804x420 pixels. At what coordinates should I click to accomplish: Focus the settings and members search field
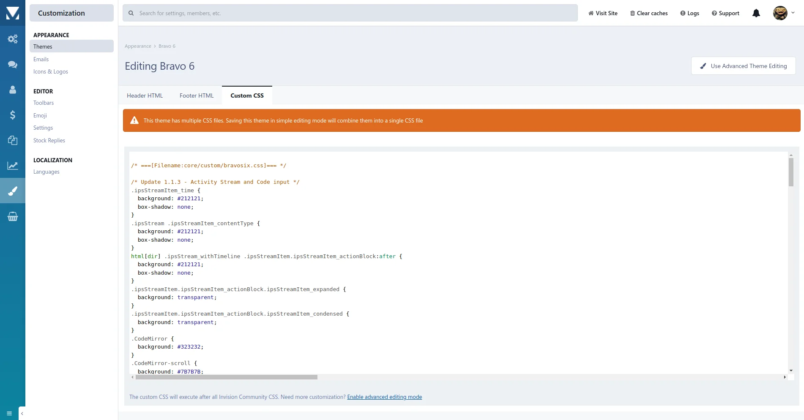[355, 13]
